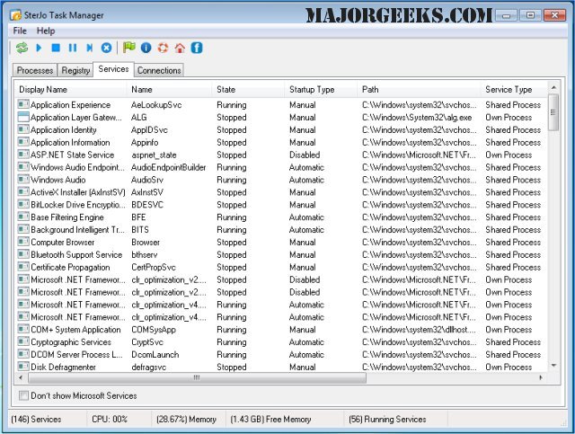Image resolution: width=575 pixels, height=434 pixels.
Task: Select the Certificate Propagation row
Action: [281, 267]
